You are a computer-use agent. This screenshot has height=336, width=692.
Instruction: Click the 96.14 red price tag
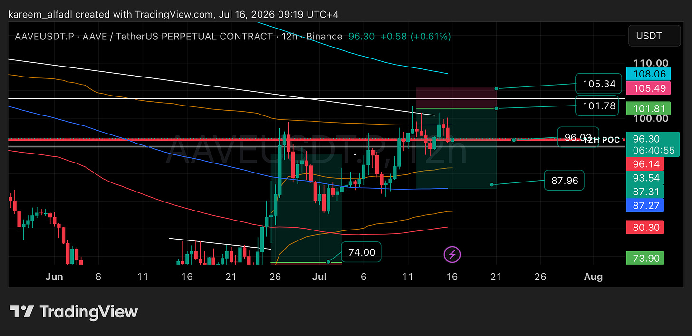pyautogui.click(x=645, y=164)
